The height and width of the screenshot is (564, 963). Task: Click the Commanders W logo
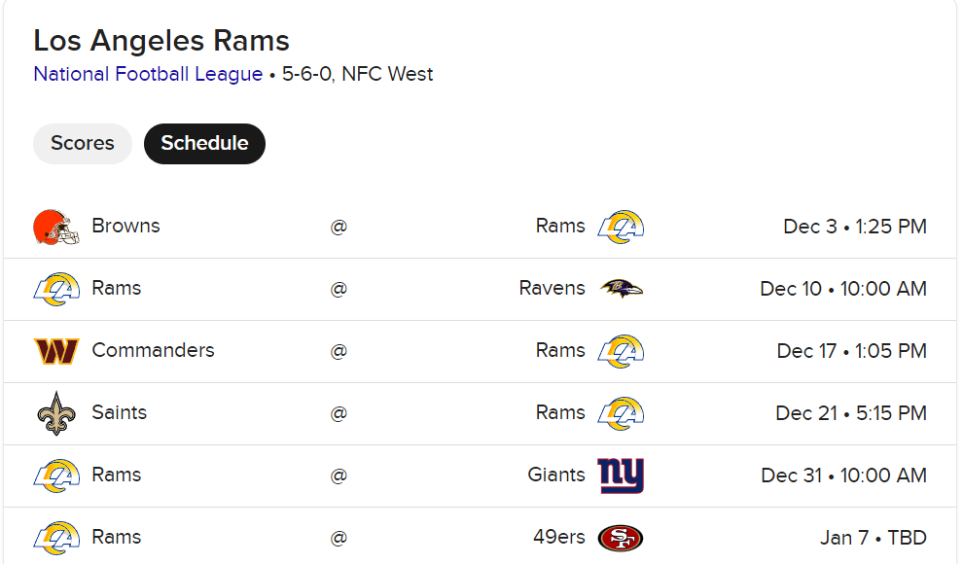click(55, 351)
